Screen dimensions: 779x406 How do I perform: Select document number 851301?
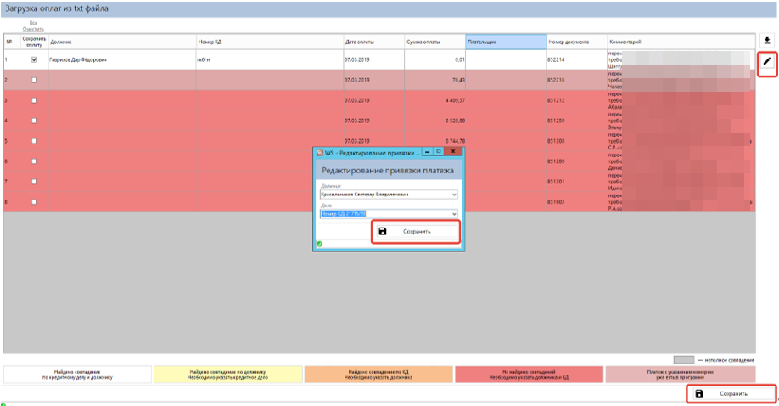click(577, 182)
